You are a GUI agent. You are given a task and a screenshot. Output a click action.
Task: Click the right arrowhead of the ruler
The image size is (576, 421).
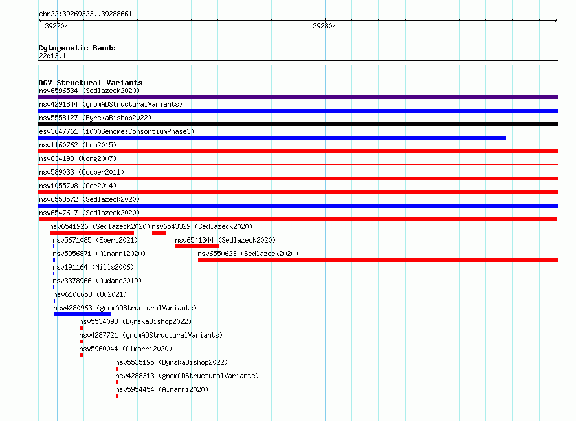tap(556, 20)
